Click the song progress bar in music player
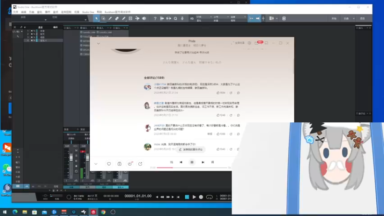This screenshot has width=384, height=216. pyautogui.click(x=192, y=168)
